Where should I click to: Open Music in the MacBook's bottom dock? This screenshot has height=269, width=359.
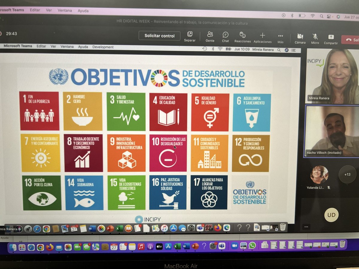click(x=141, y=247)
